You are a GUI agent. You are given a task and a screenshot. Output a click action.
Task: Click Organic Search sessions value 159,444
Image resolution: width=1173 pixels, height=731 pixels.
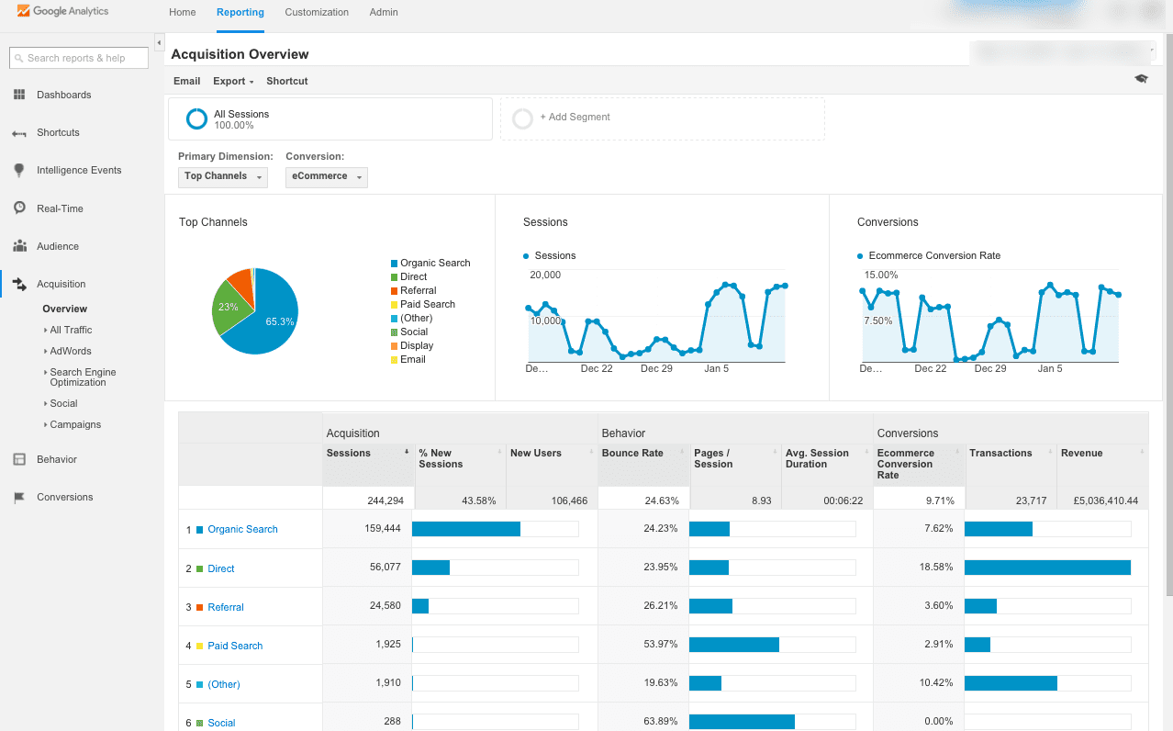pyautogui.click(x=384, y=529)
